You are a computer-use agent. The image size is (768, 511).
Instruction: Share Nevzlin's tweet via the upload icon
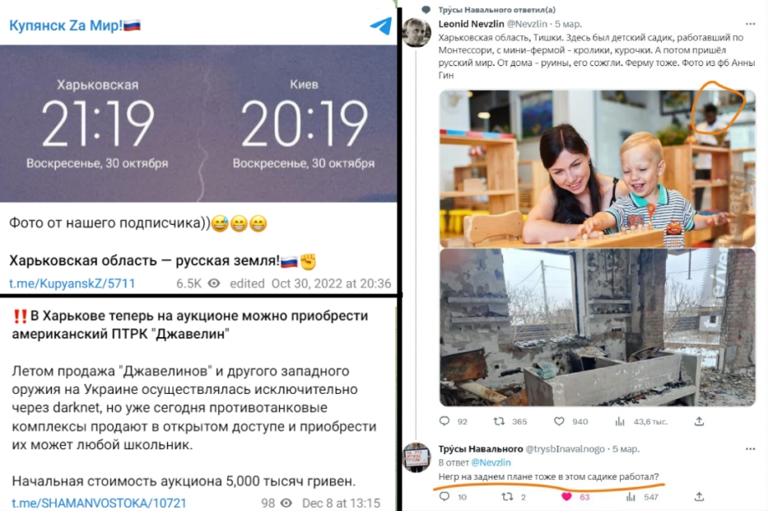699,421
